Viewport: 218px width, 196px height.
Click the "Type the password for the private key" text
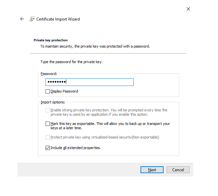(72, 62)
